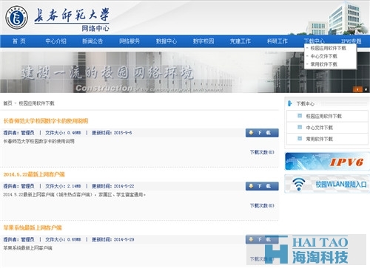Select 校园应用软件下载 in the dropdown menu
The image size is (370, 268).
[x=328, y=48]
